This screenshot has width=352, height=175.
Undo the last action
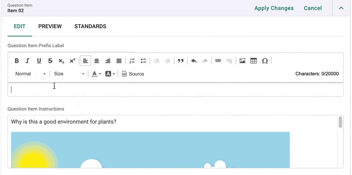194,61
